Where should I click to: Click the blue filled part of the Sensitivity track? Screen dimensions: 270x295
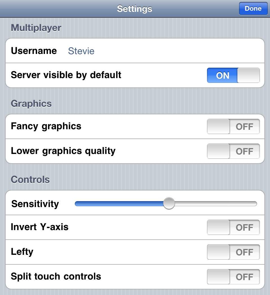click(x=118, y=204)
